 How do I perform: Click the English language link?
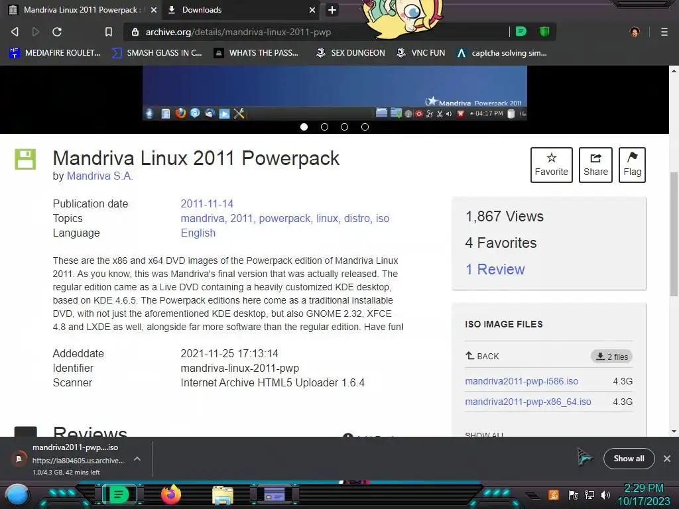(198, 233)
